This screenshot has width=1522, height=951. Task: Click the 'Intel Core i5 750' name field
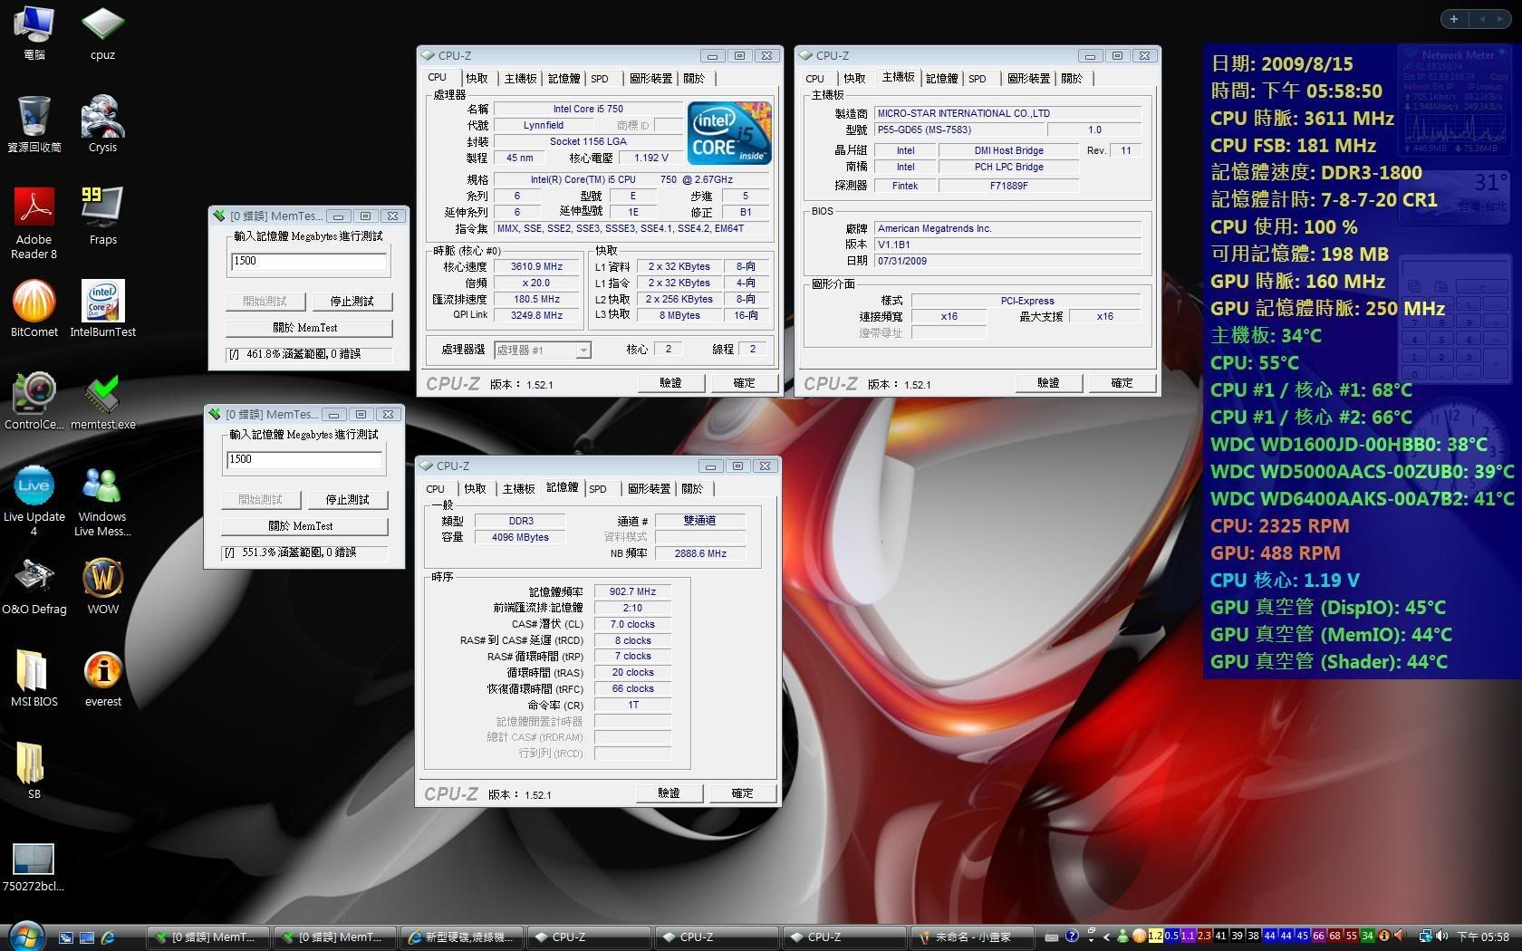point(588,109)
